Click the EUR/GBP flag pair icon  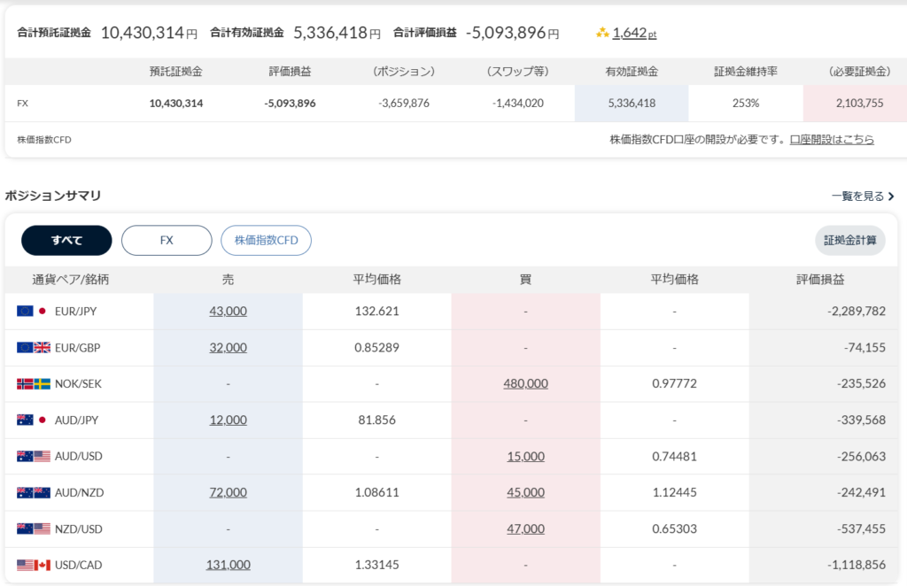pyautogui.click(x=34, y=348)
